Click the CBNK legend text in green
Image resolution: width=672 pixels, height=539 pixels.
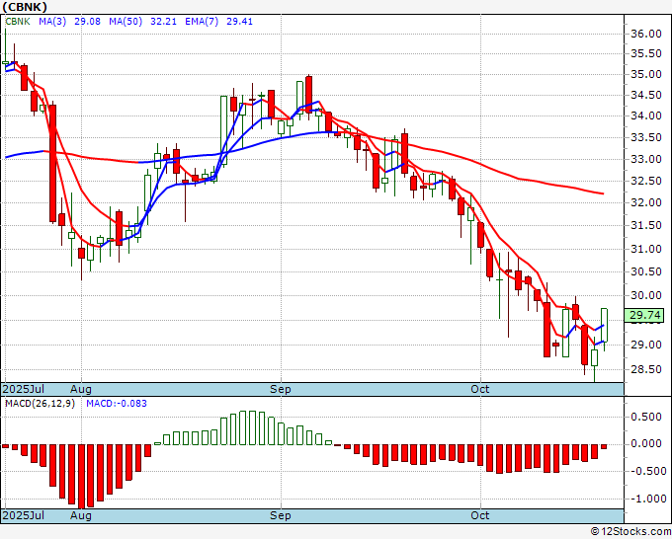tap(18, 20)
